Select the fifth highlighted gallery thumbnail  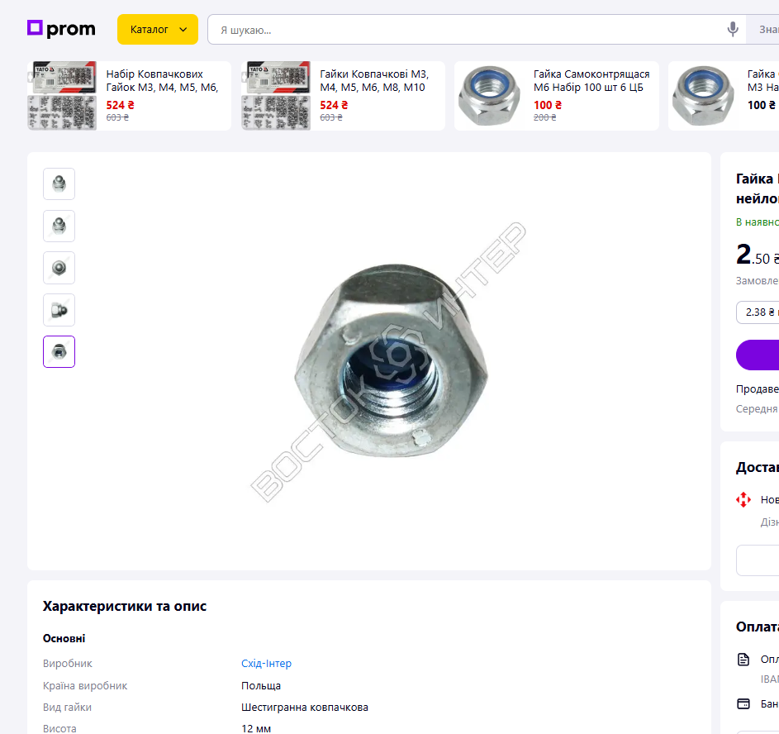(59, 352)
